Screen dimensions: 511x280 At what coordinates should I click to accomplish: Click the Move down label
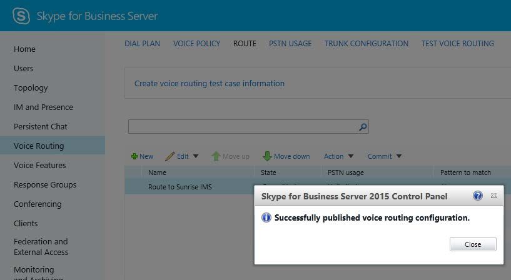coord(291,156)
